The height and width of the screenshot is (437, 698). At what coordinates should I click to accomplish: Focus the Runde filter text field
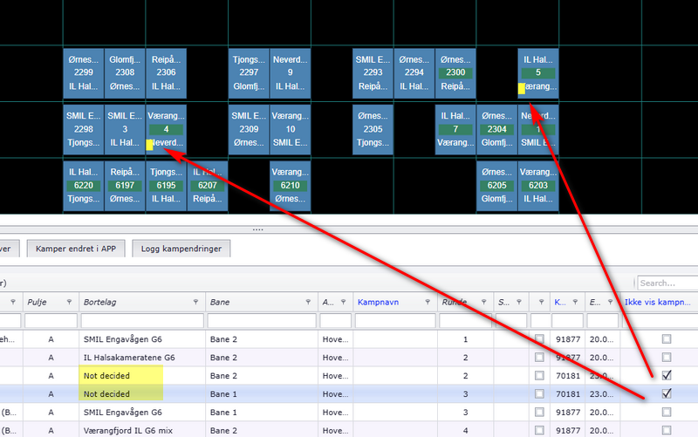pyautogui.click(x=465, y=320)
